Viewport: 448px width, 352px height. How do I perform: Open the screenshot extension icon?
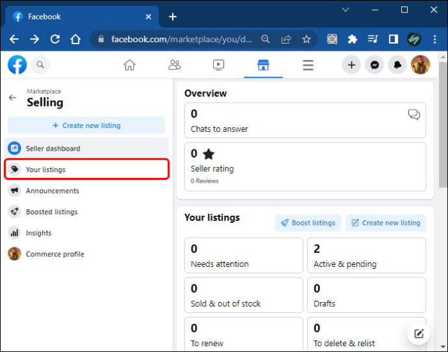tap(332, 39)
